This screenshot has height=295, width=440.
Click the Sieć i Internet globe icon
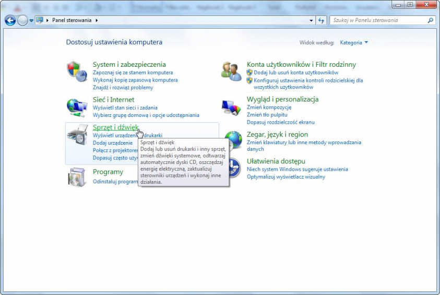[x=77, y=107]
